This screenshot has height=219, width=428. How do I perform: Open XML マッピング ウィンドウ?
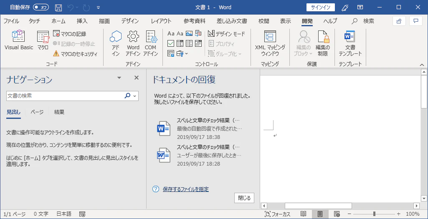270,43
